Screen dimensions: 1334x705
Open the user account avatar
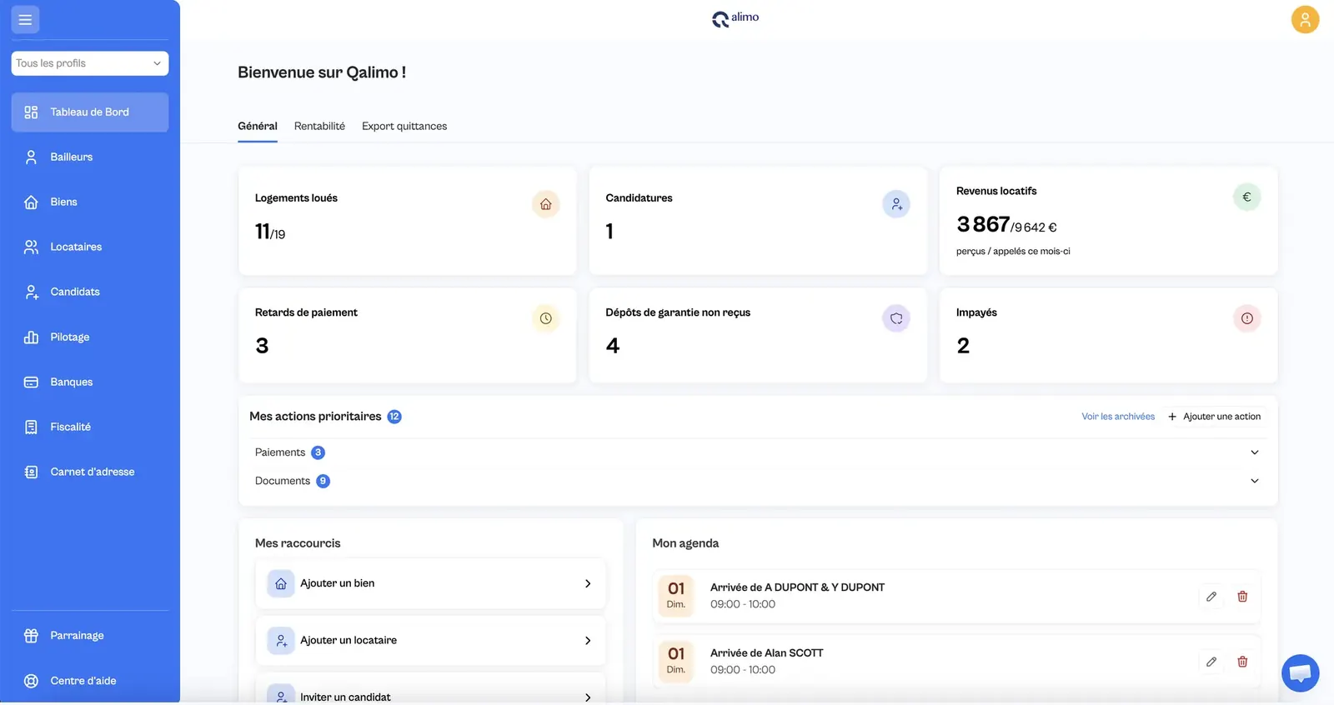(x=1305, y=19)
